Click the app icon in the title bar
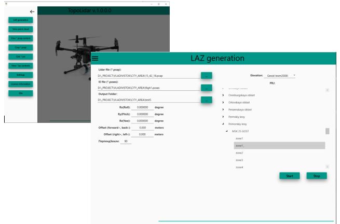This screenshot has width=340, height=224. tap(6, 3)
